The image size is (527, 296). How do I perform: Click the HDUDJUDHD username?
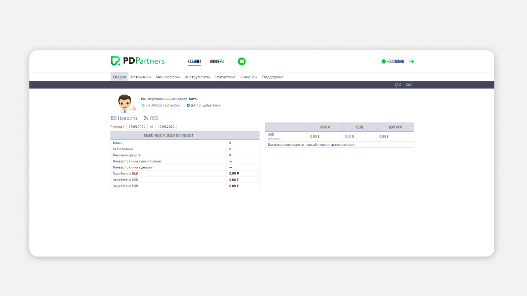[395, 62]
